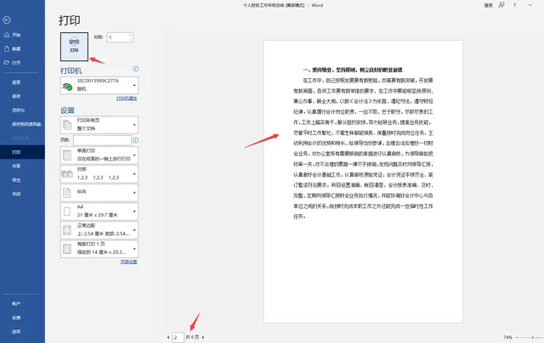Click the current page number box showing 2
The height and width of the screenshot is (343, 544).
point(178,337)
